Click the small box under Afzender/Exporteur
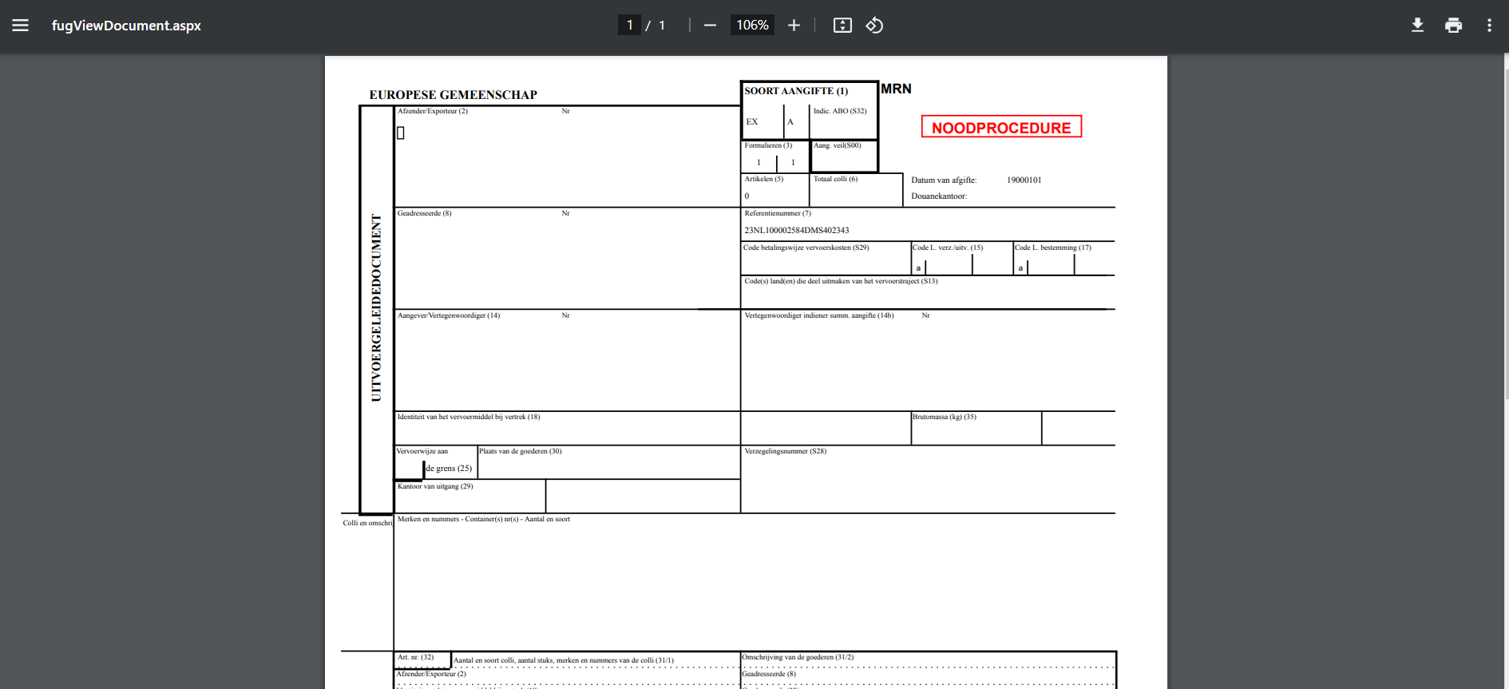The width and height of the screenshot is (1509, 689). pyautogui.click(x=401, y=133)
